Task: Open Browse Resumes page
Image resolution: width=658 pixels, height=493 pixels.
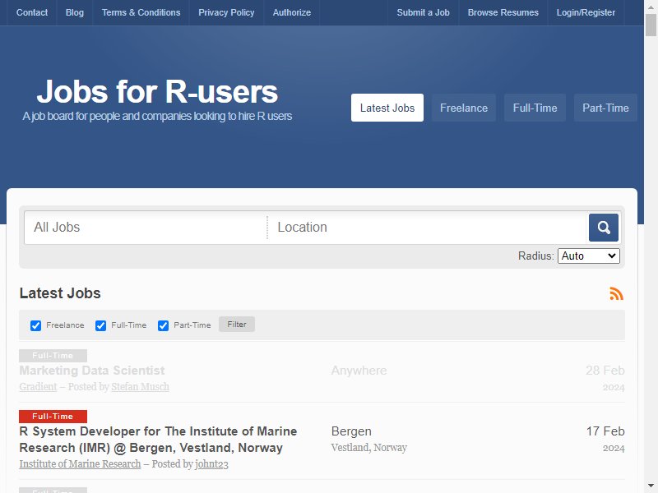Action: [x=503, y=12]
